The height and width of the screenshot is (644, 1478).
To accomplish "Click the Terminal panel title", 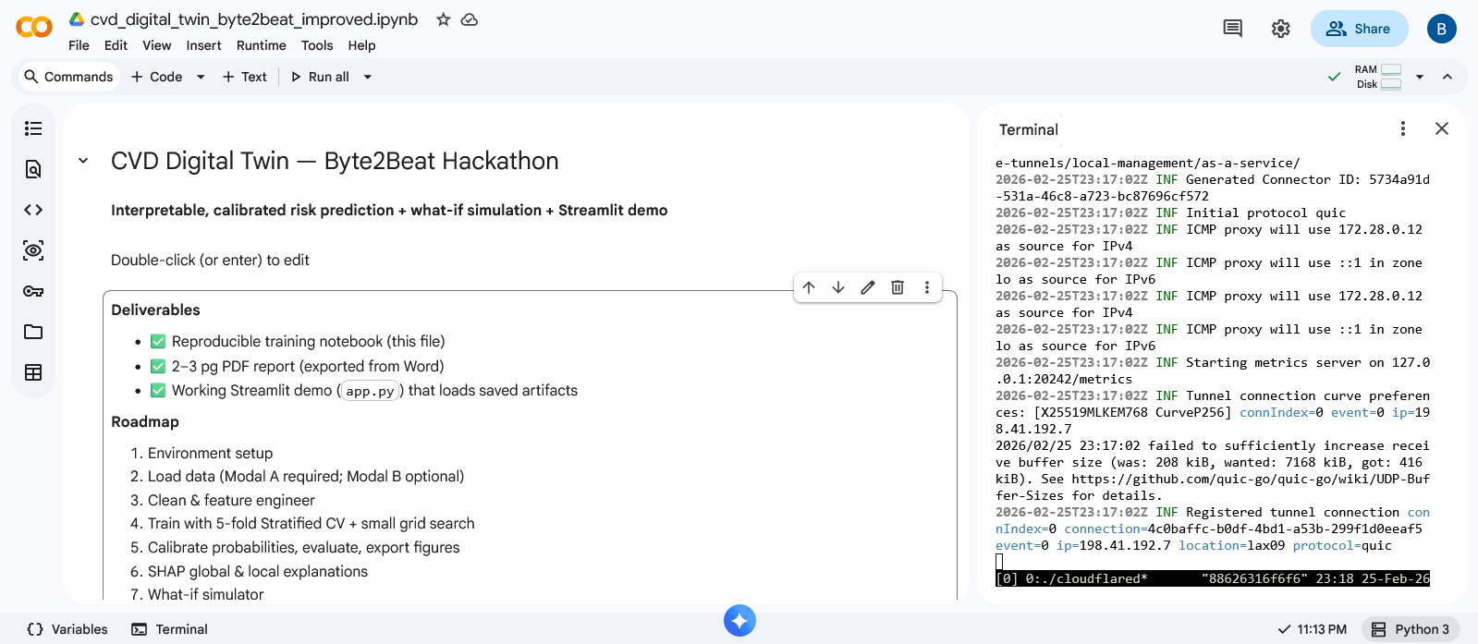I will pyautogui.click(x=1029, y=129).
